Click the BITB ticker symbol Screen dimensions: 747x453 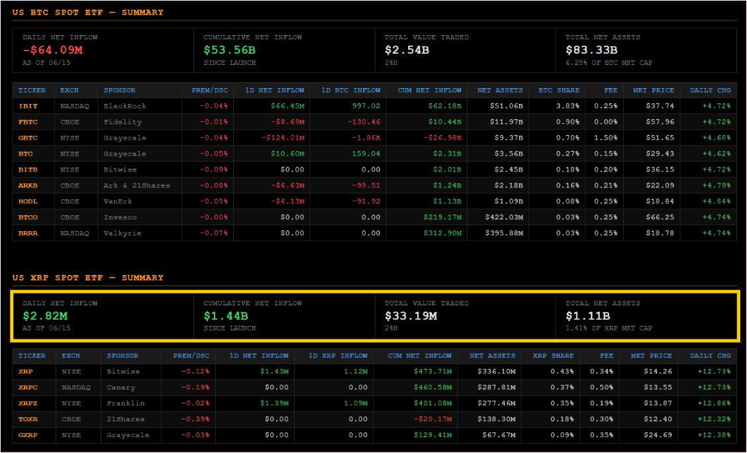pyautogui.click(x=28, y=170)
